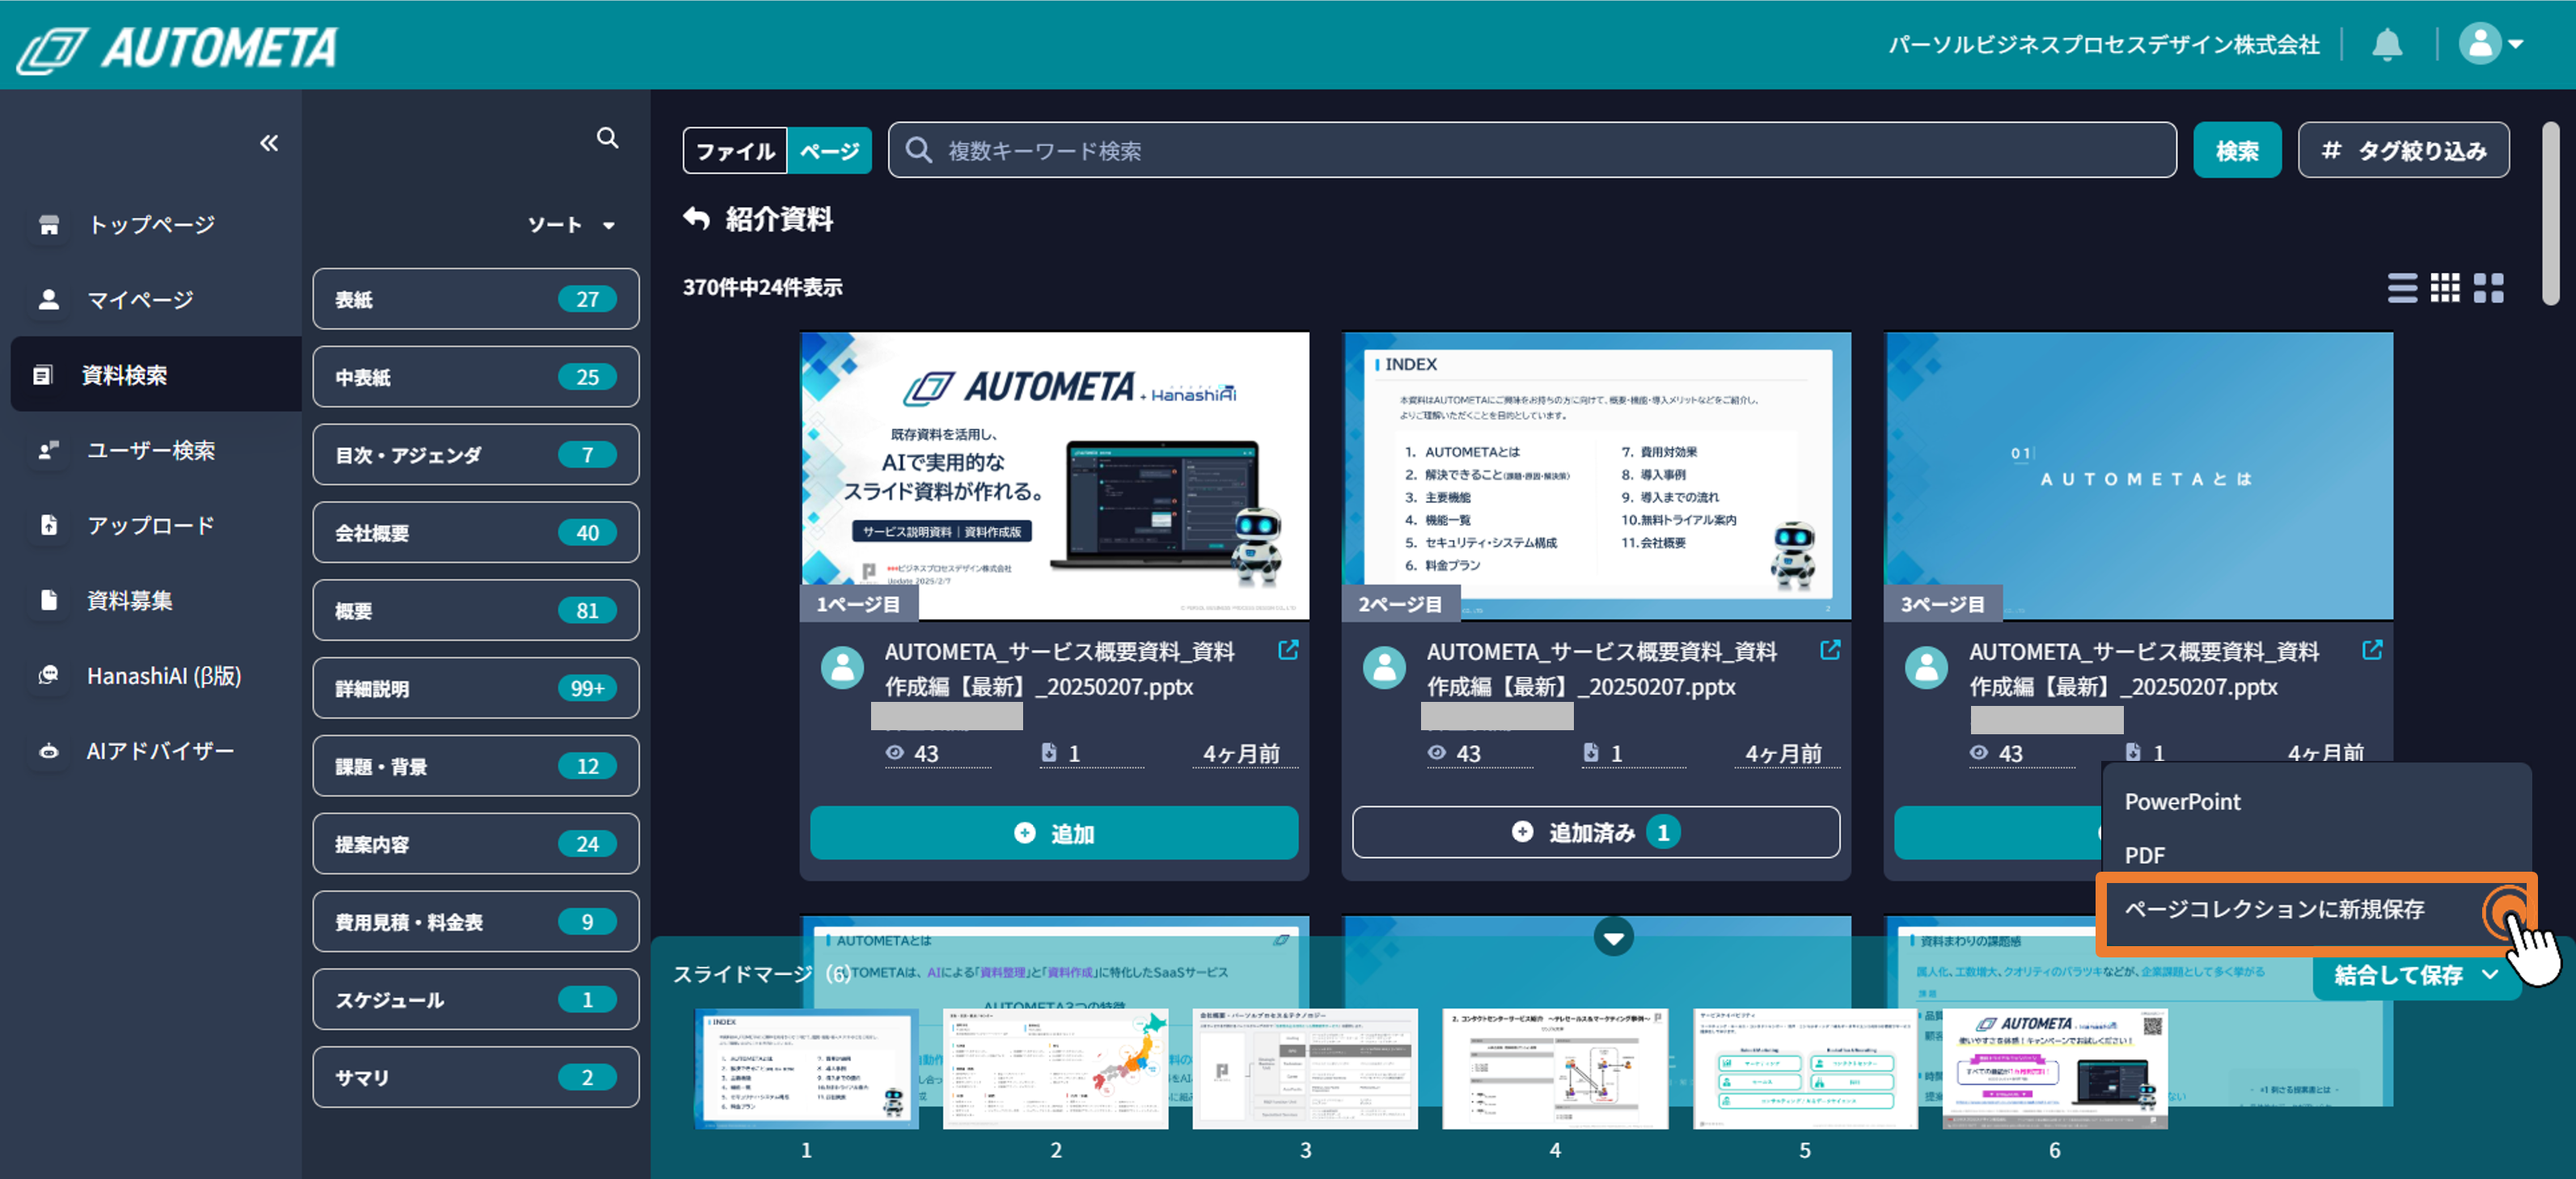Click the tag panel search magnifier icon
The height and width of the screenshot is (1179, 2576).
click(607, 138)
